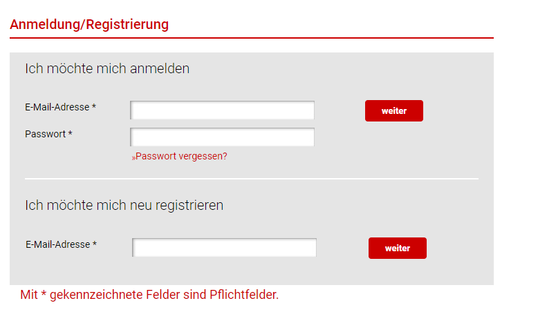Continue registration with the lower weiter button

[x=398, y=248]
